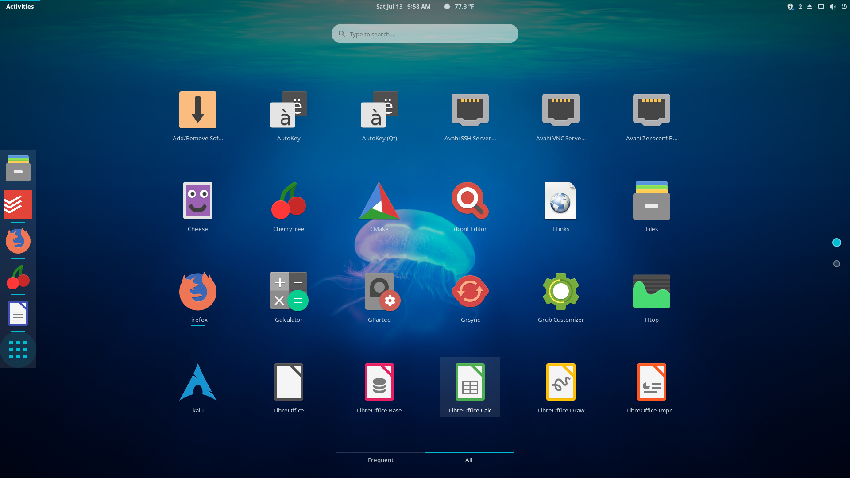The height and width of the screenshot is (478, 850).
Task: Go to the second app page indicator
Action: (837, 264)
